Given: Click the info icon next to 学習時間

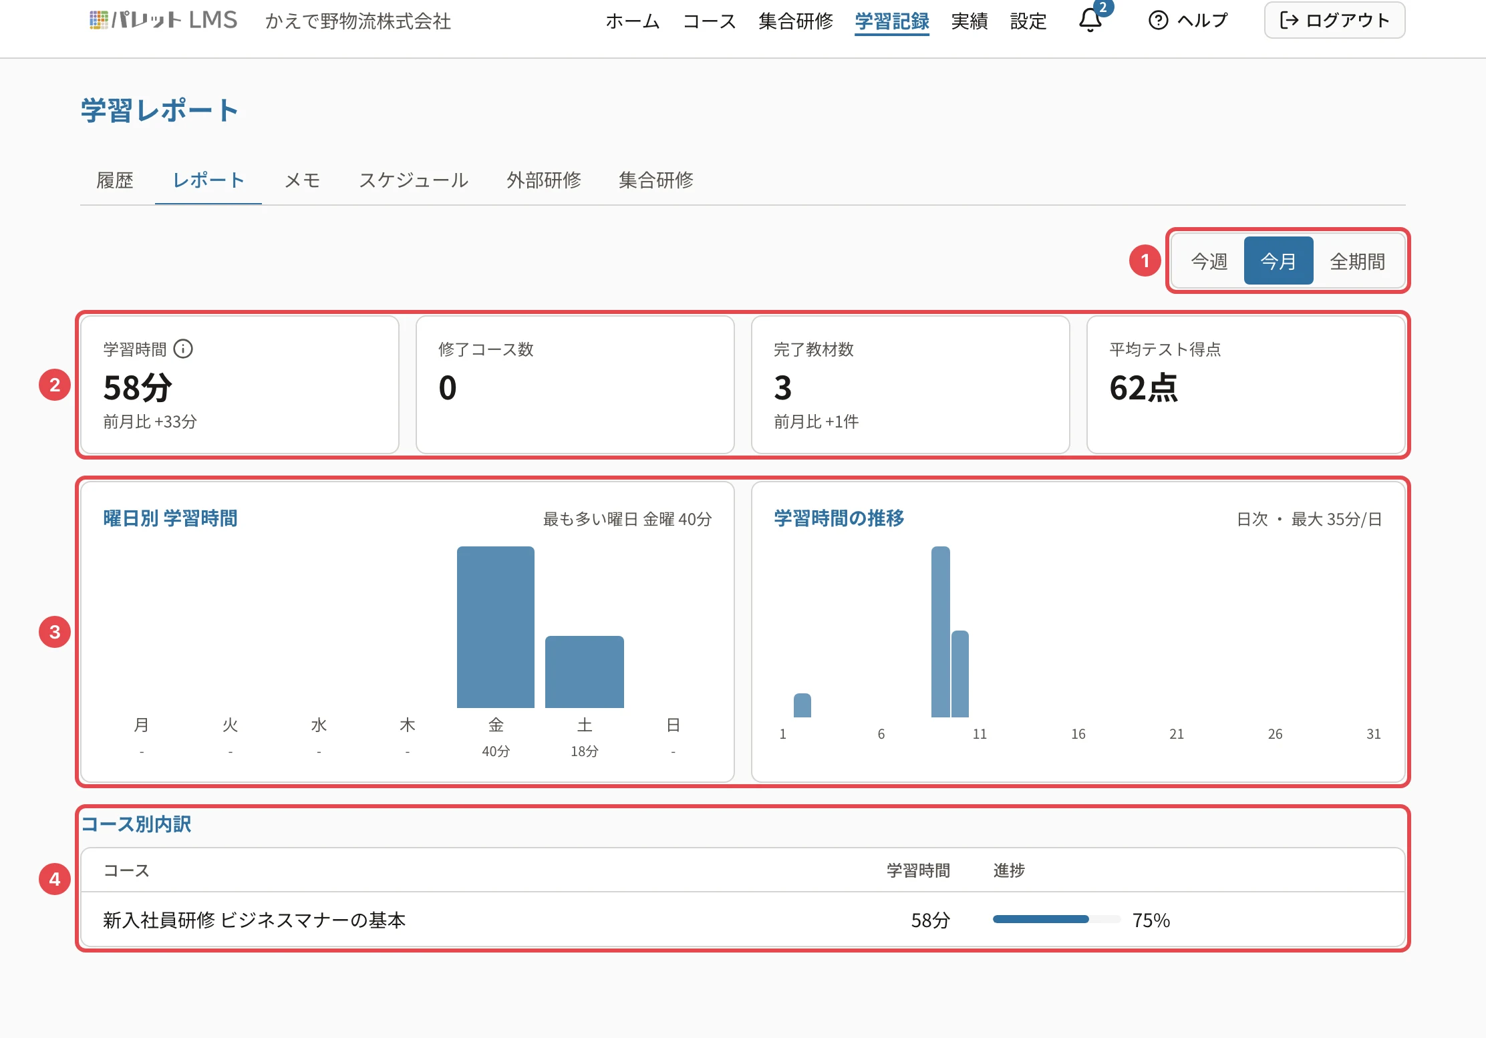Looking at the screenshot, I should click(183, 349).
